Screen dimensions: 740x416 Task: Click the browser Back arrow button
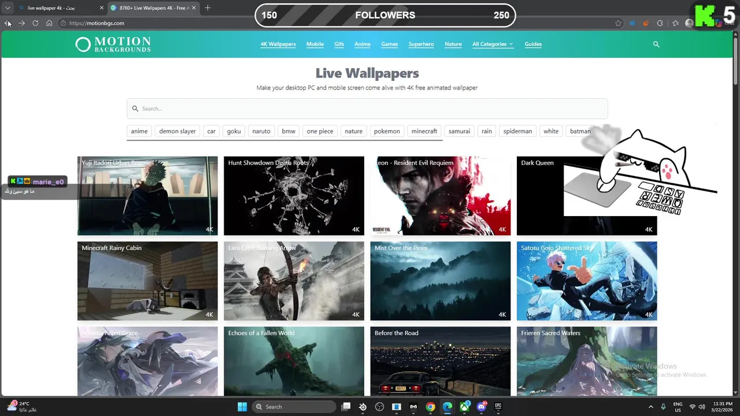click(x=8, y=23)
